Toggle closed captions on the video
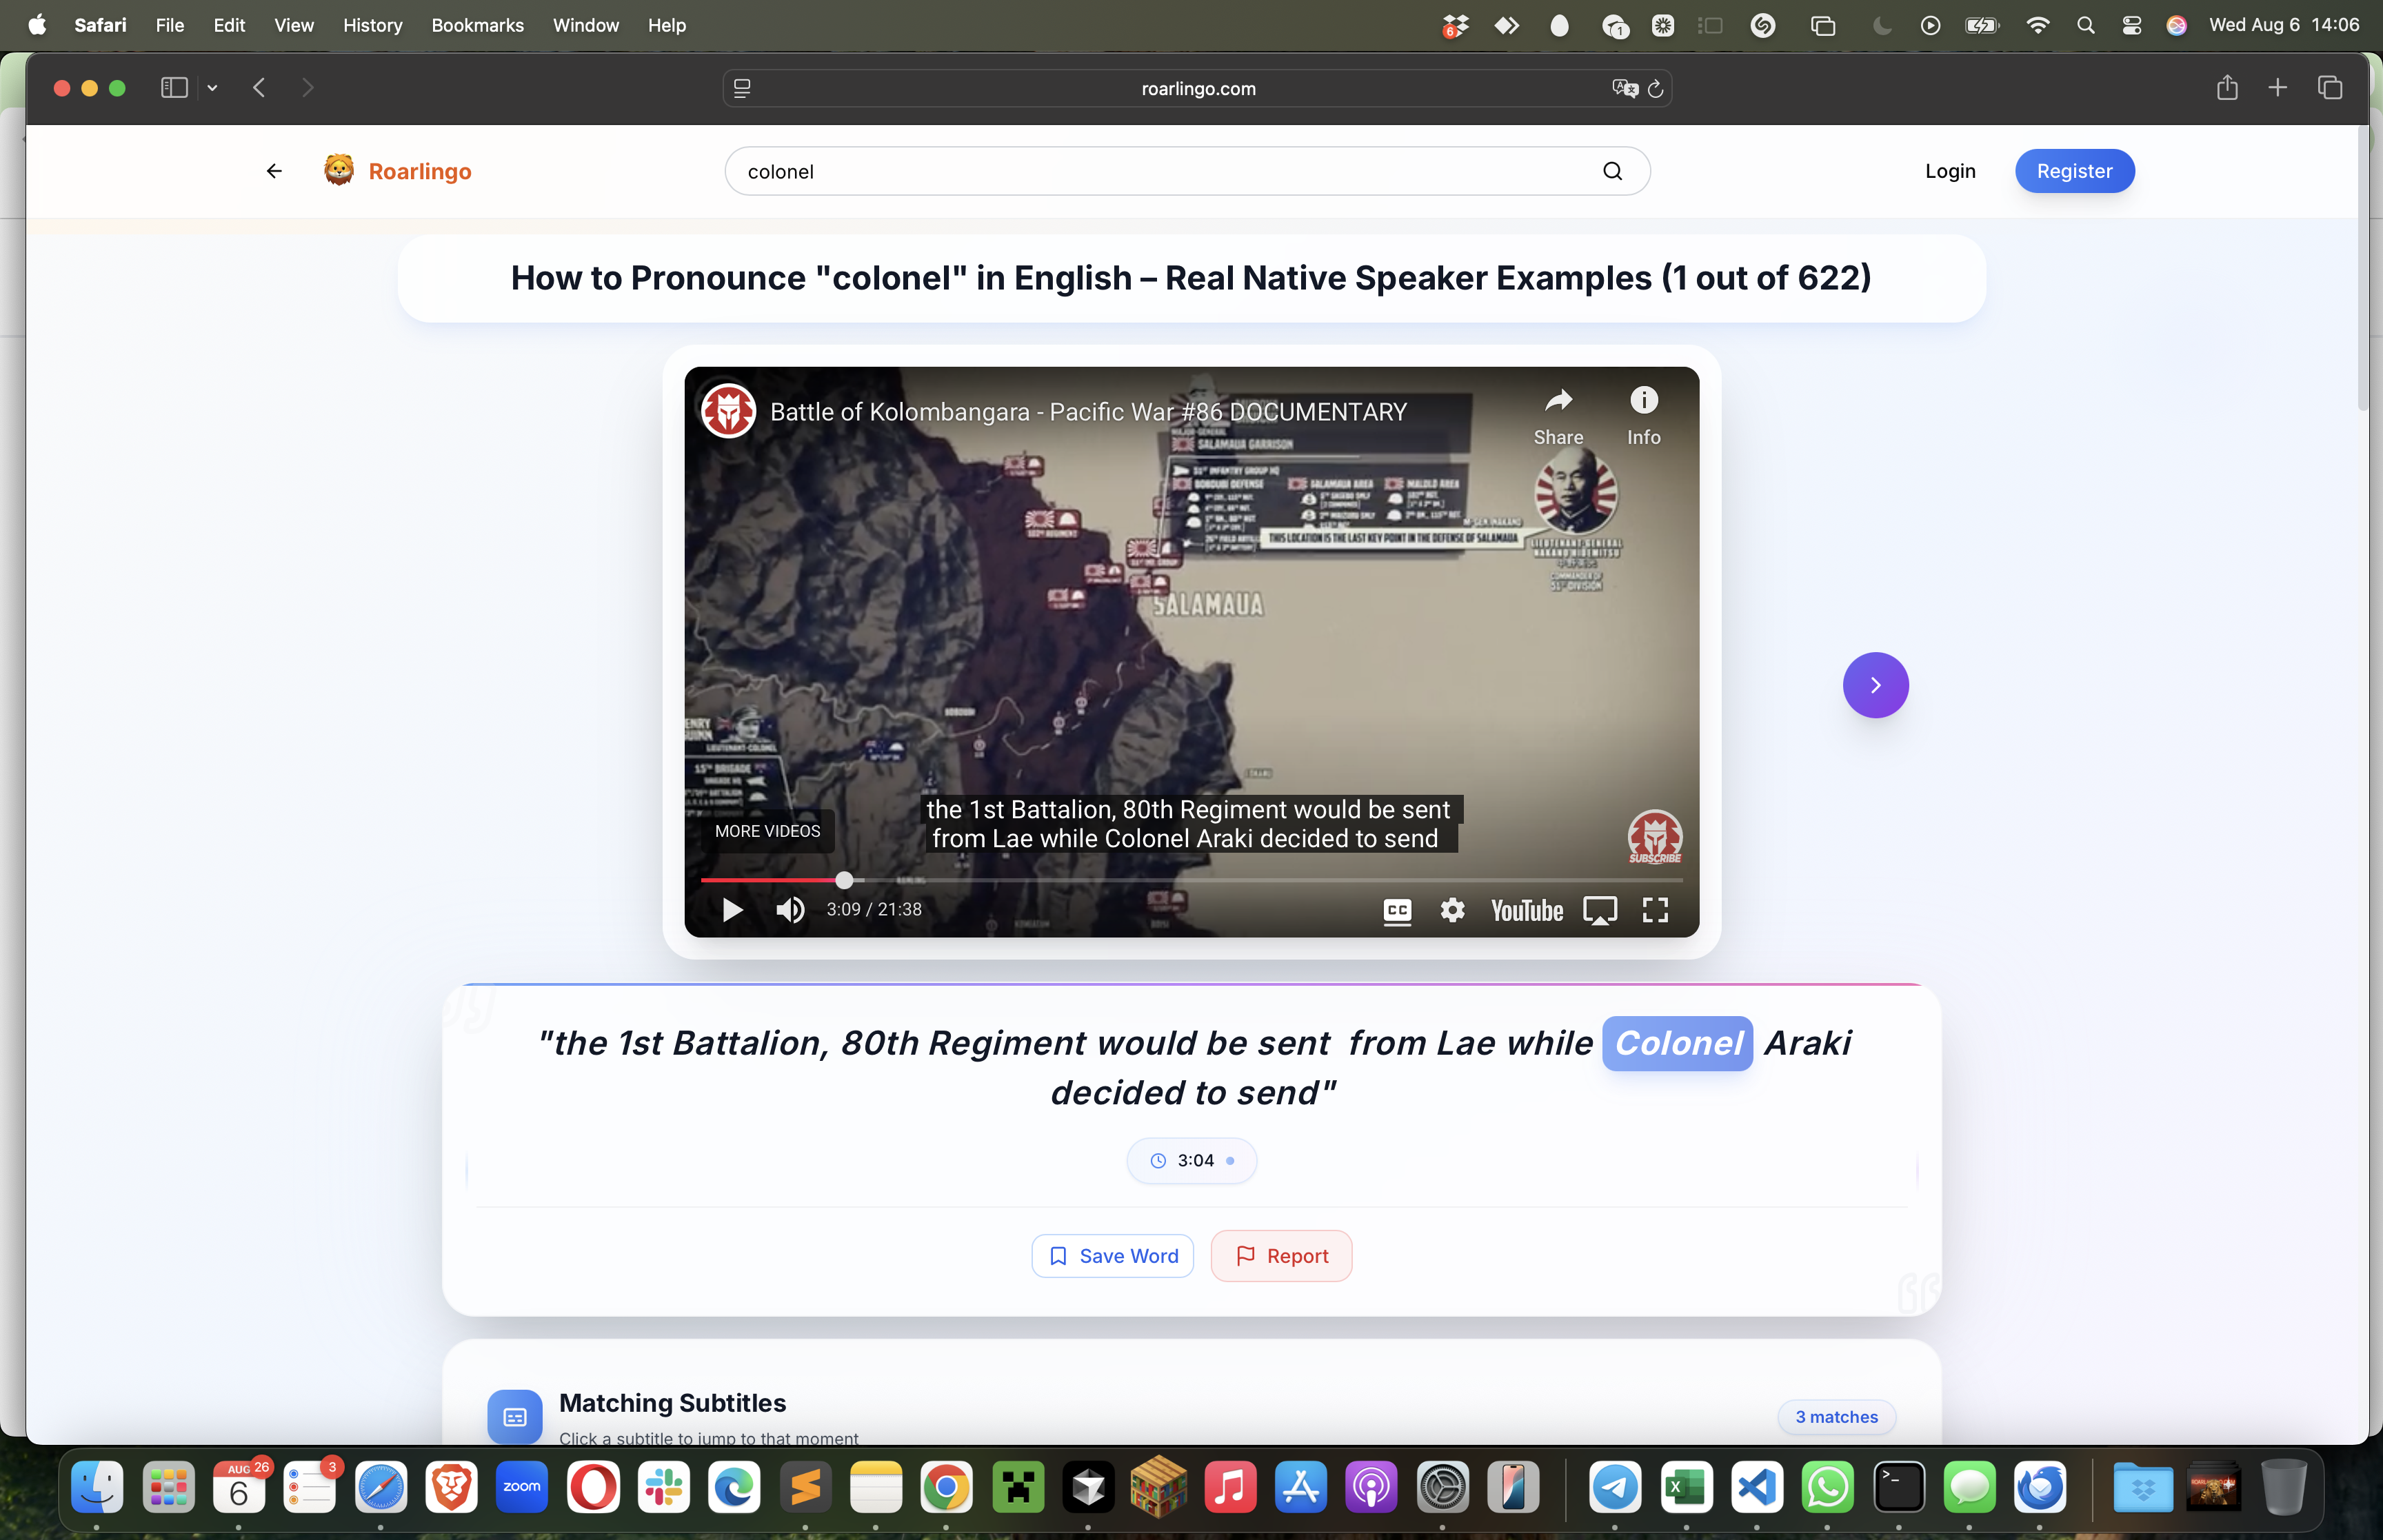Screen dimensions: 2383x1540 [x=1397, y=910]
